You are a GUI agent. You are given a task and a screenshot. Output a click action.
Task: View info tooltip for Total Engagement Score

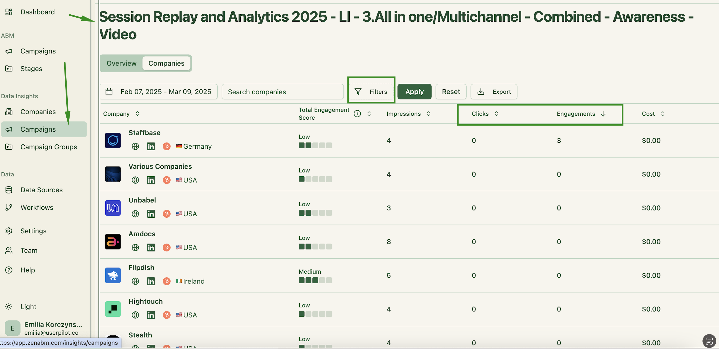[x=357, y=113]
